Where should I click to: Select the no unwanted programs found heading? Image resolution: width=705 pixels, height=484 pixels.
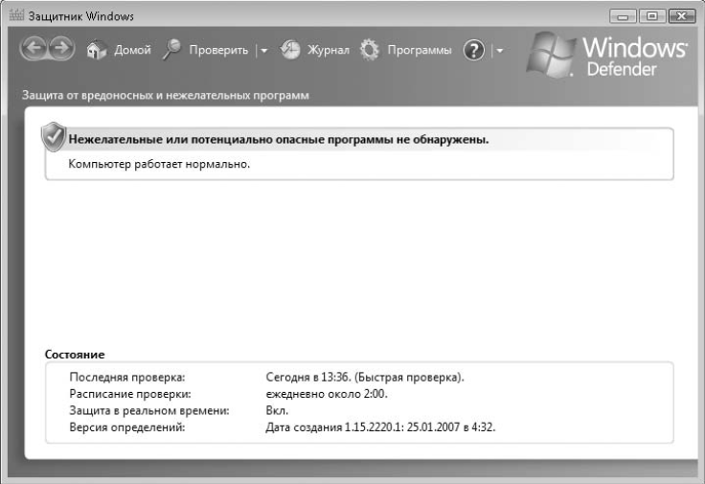coord(279,139)
